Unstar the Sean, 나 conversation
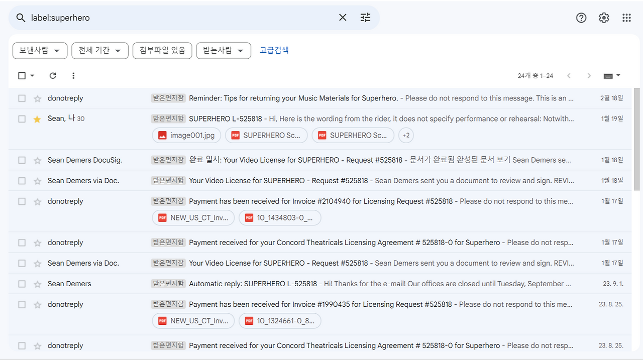 (37, 118)
